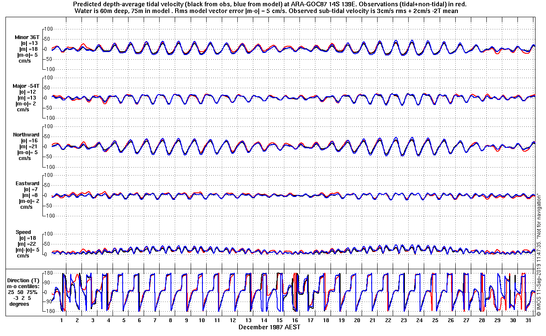Select the "Speed" panel label
This screenshot has height=336, width=546.
(24, 232)
